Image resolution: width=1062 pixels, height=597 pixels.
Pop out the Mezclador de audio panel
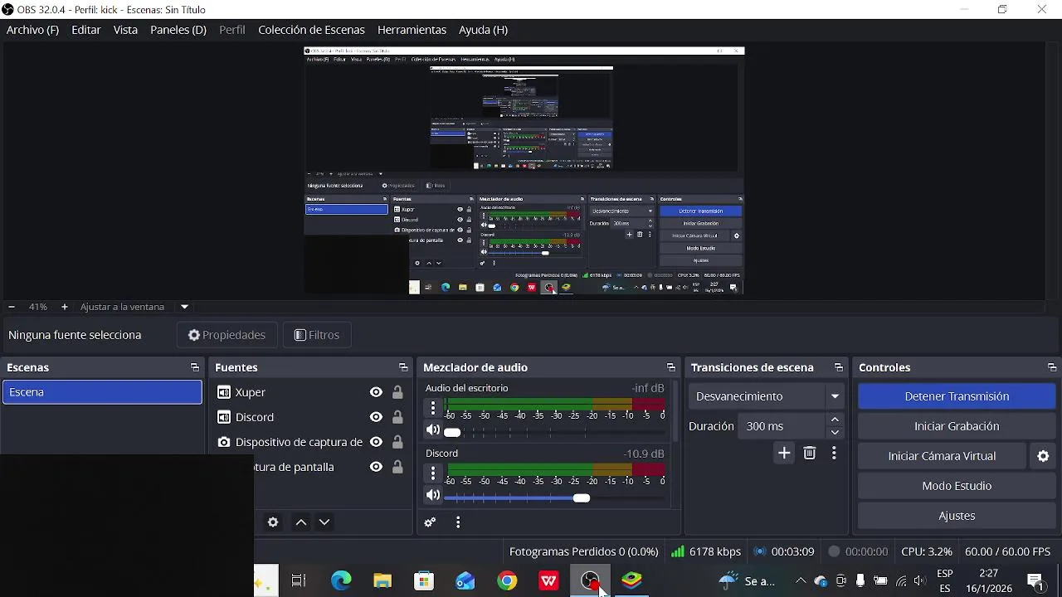671,367
